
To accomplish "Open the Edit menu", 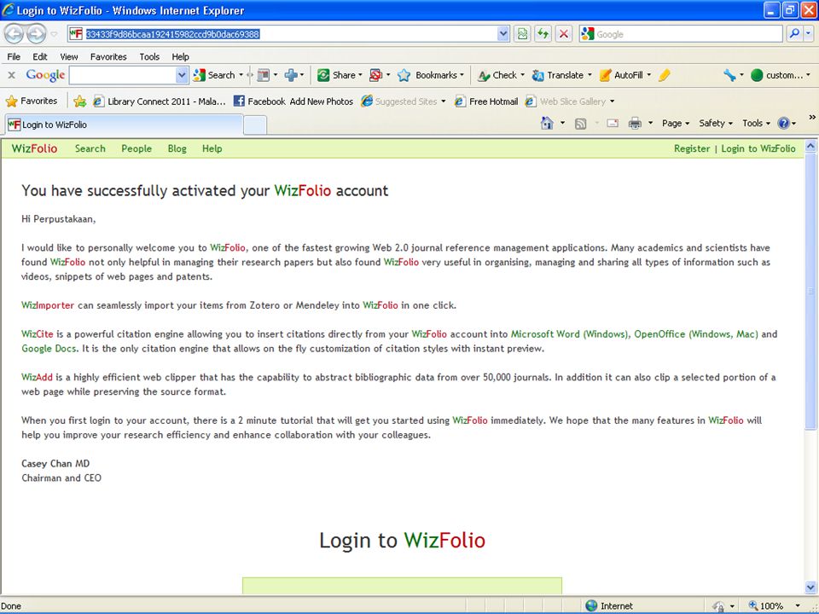I will click(x=40, y=56).
